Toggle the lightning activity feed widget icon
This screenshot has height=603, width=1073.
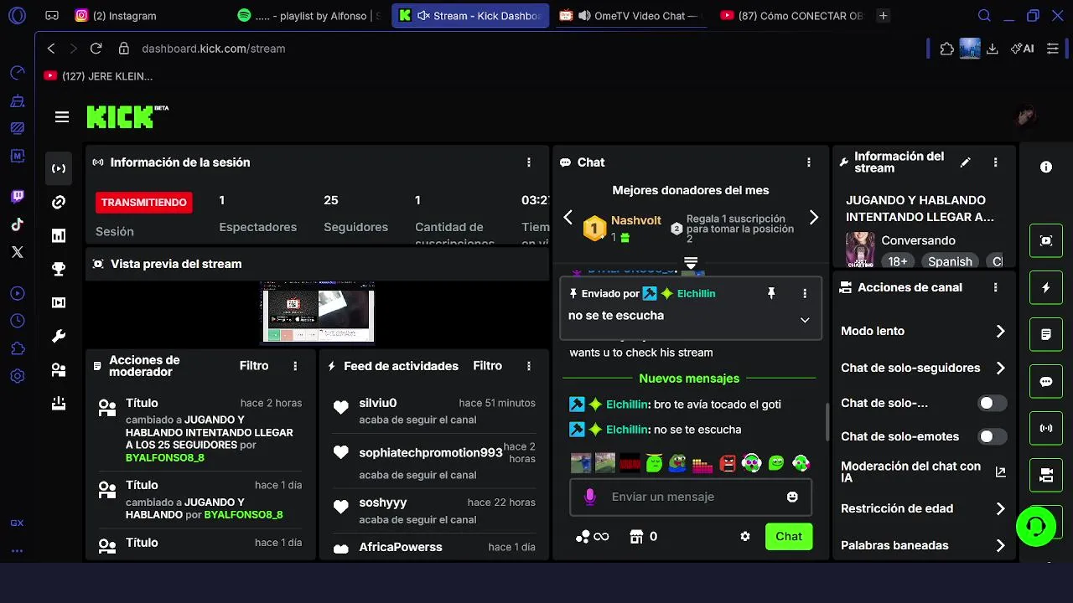[x=1046, y=287]
